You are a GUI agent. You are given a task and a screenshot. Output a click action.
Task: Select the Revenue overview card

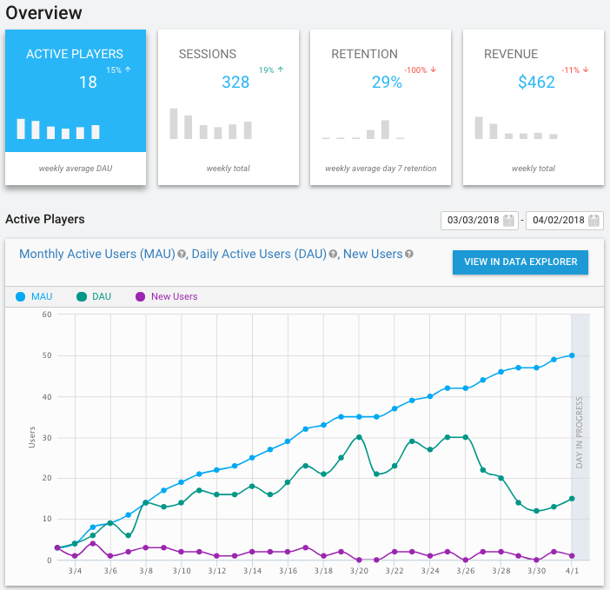click(533, 107)
